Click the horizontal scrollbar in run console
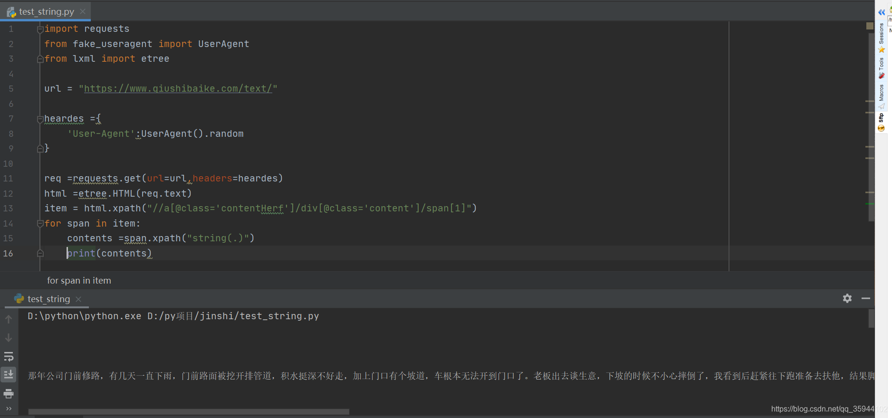The height and width of the screenshot is (418, 892). tap(189, 411)
